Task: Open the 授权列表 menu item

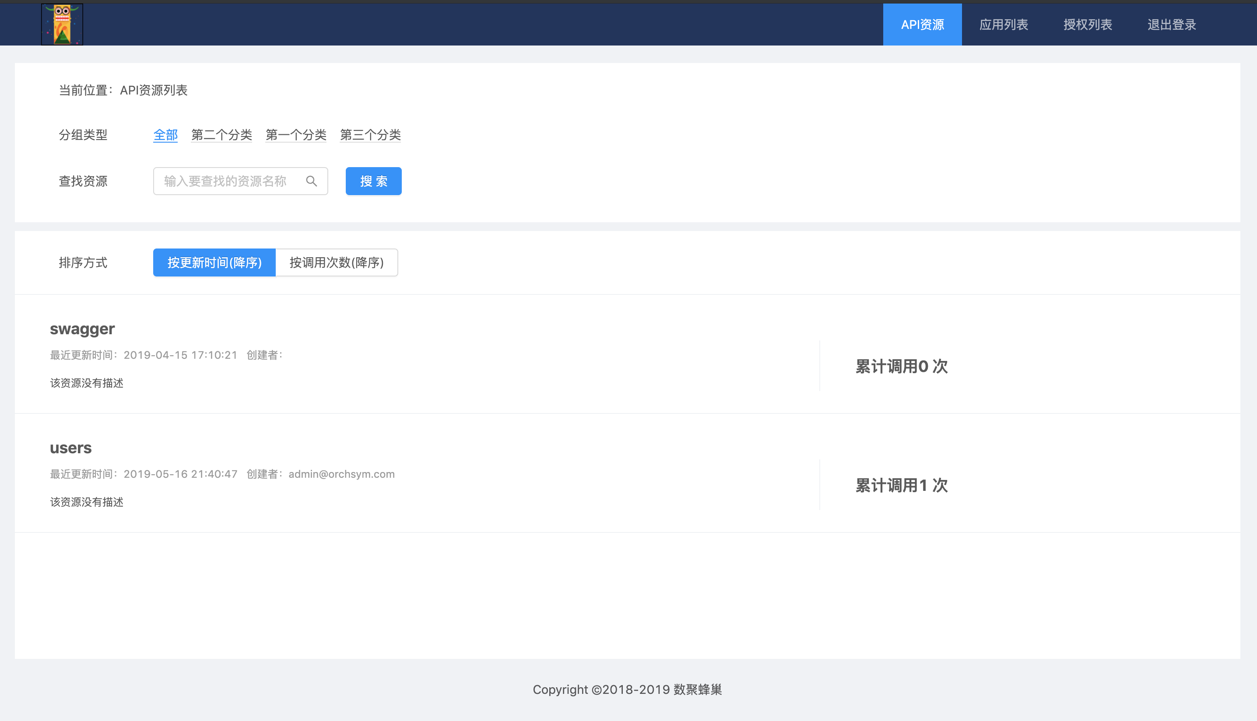Action: [1088, 24]
